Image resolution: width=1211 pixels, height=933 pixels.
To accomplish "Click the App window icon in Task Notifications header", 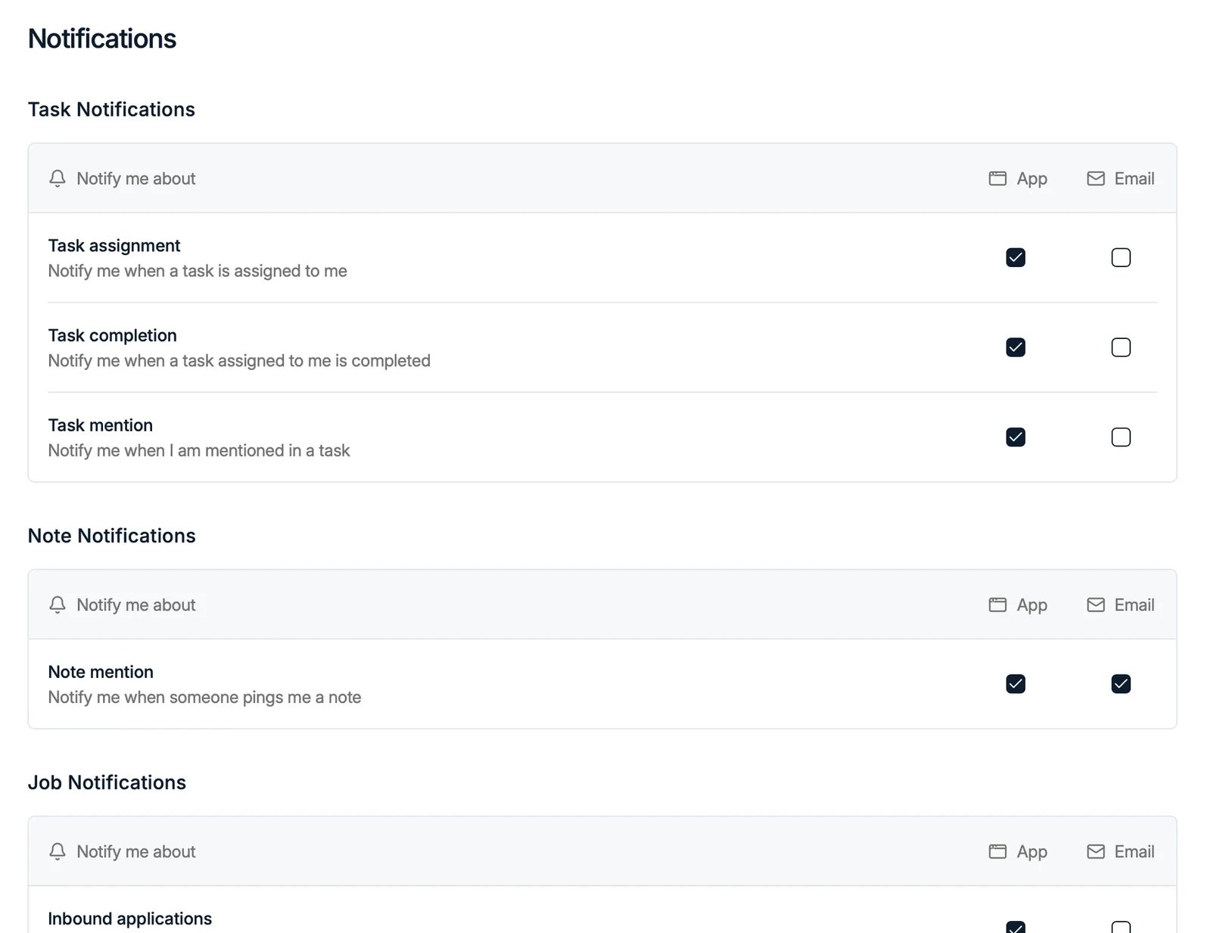I will pyautogui.click(x=998, y=179).
